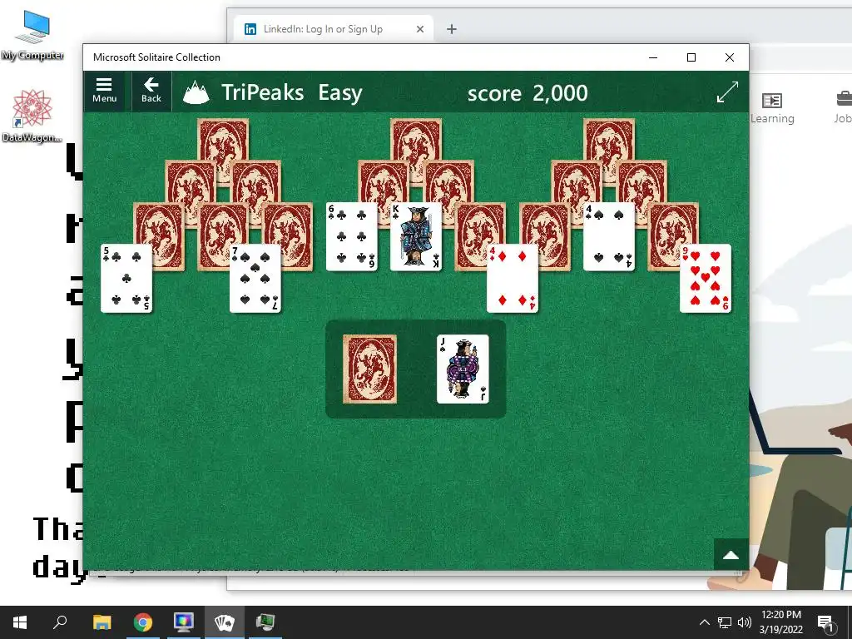Viewport: 852px width, 639px height.
Task: Go Back using the arrow button
Action: click(x=151, y=91)
